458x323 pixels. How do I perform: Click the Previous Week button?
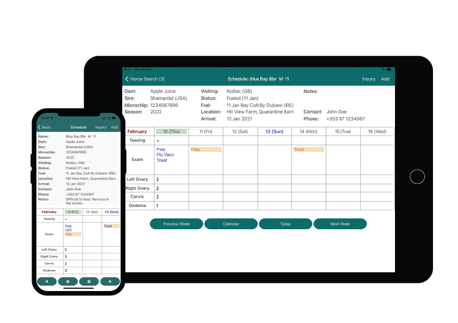pyautogui.click(x=177, y=224)
